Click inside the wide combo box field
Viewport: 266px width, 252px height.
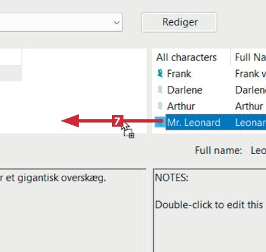tap(59, 22)
